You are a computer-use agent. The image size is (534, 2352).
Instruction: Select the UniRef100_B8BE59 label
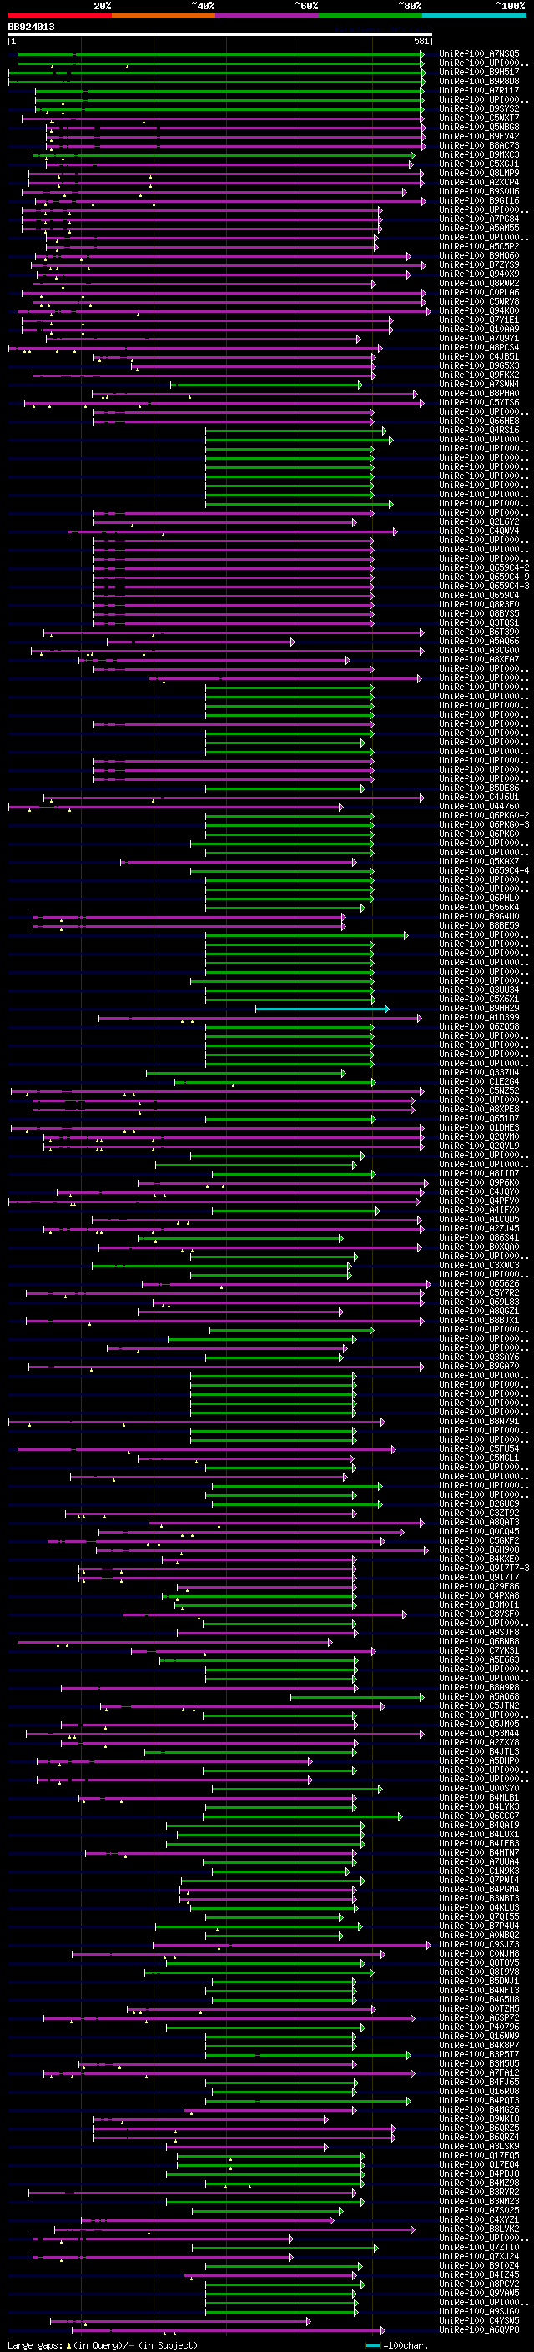coord(479,925)
